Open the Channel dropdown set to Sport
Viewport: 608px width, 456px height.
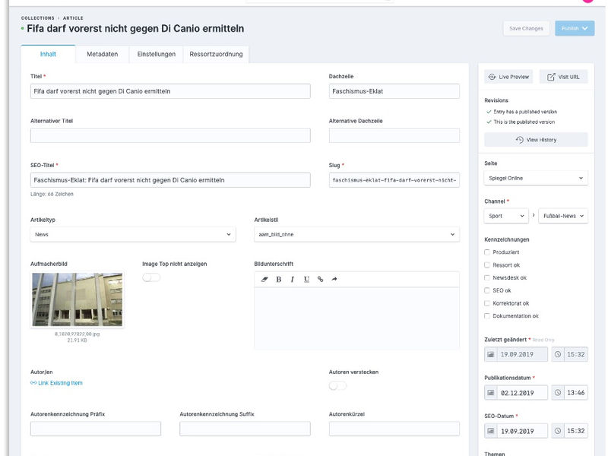(x=506, y=216)
